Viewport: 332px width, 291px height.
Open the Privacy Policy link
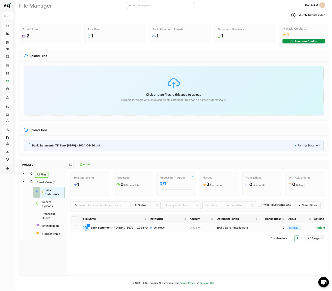pyautogui.click(x=187, y=283)
